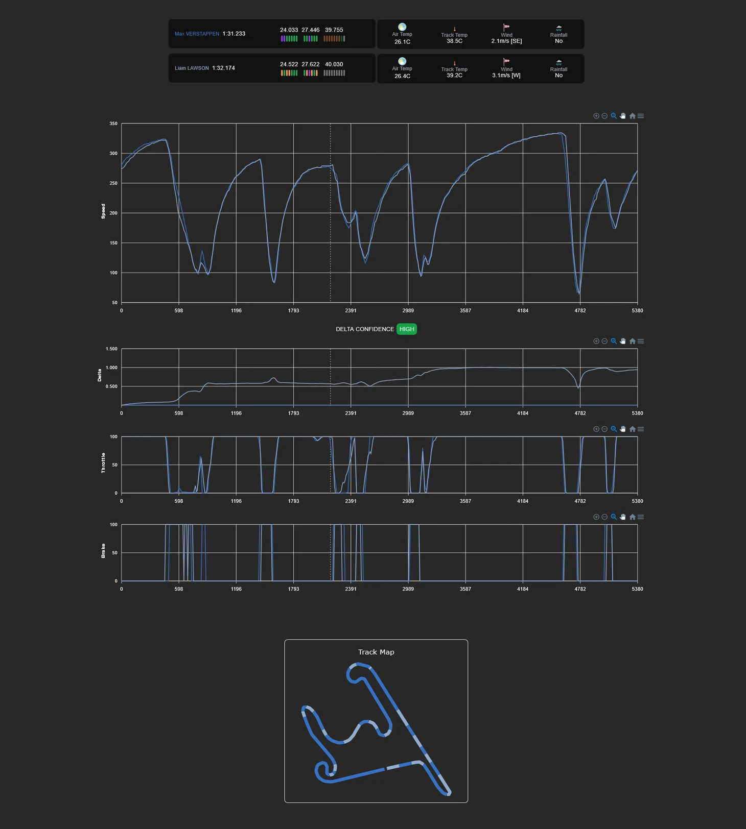The height and width of the screenshot is (829, 746).
Task: Zoom in on the Brake chart
Action: click(596, 517)
